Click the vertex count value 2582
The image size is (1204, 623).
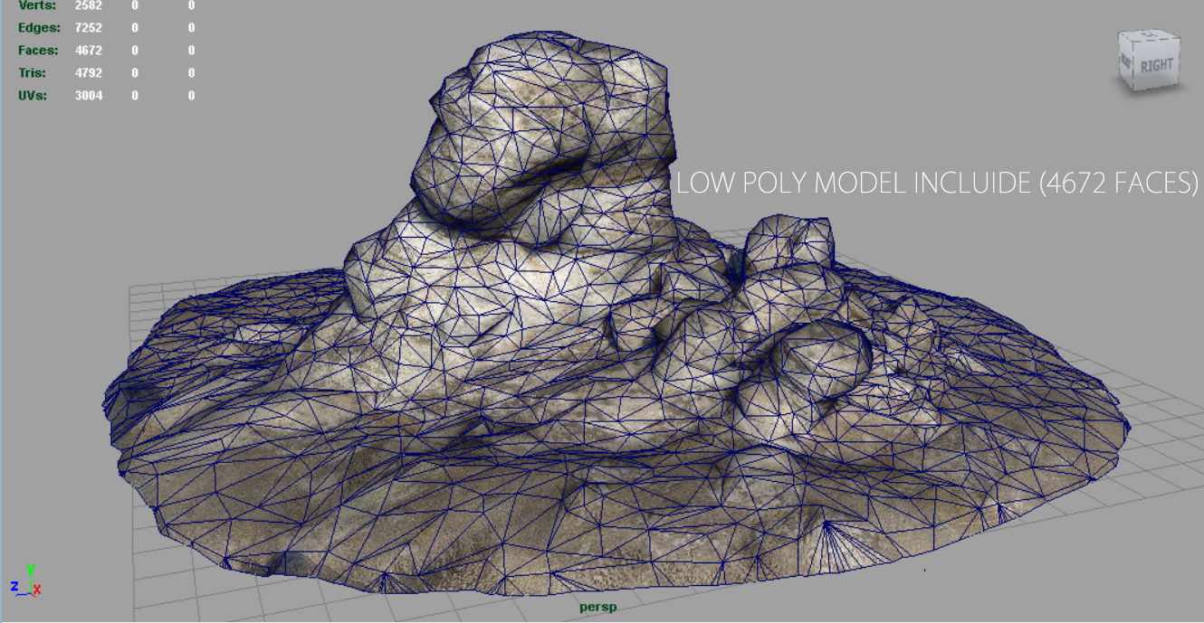pos(89,5)
